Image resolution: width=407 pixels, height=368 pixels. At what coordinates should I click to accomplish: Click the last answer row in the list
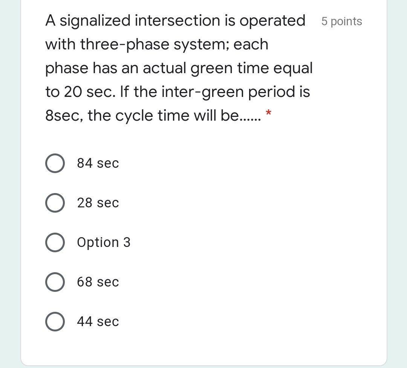click(x=98, y=321)
